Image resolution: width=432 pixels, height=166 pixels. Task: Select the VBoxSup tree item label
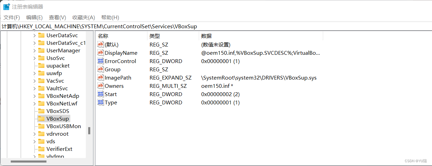pyautogui.click(x=58, y=119)
